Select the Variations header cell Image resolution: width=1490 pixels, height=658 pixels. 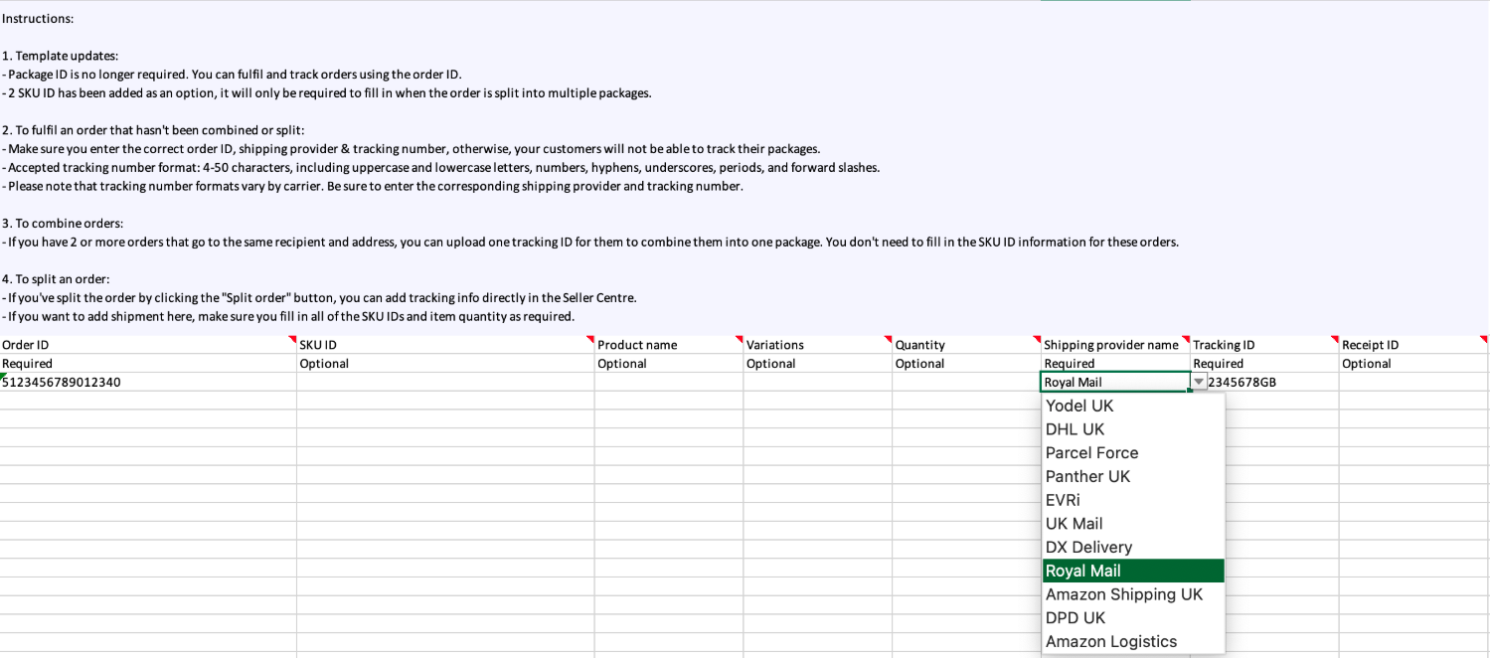click(818, 345)
